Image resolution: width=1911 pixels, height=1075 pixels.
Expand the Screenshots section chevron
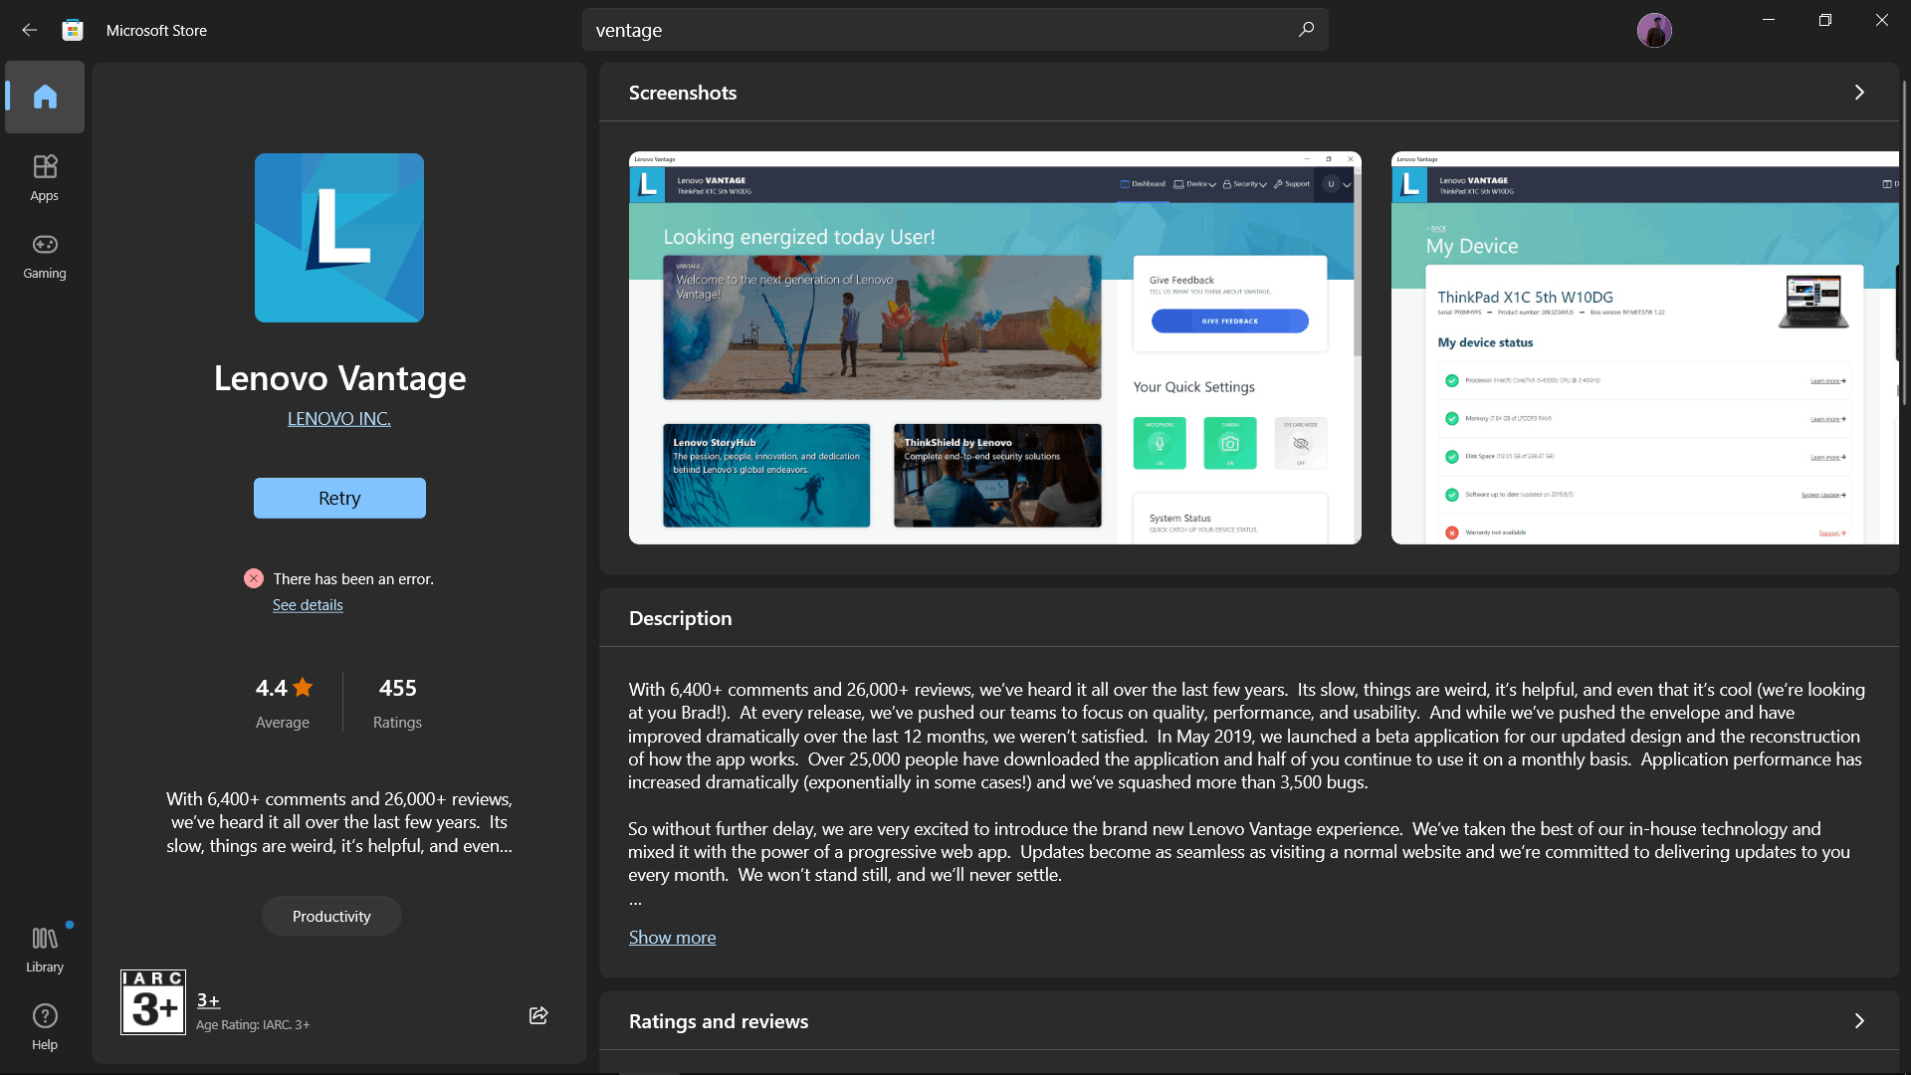click(x=1858, y=93)
